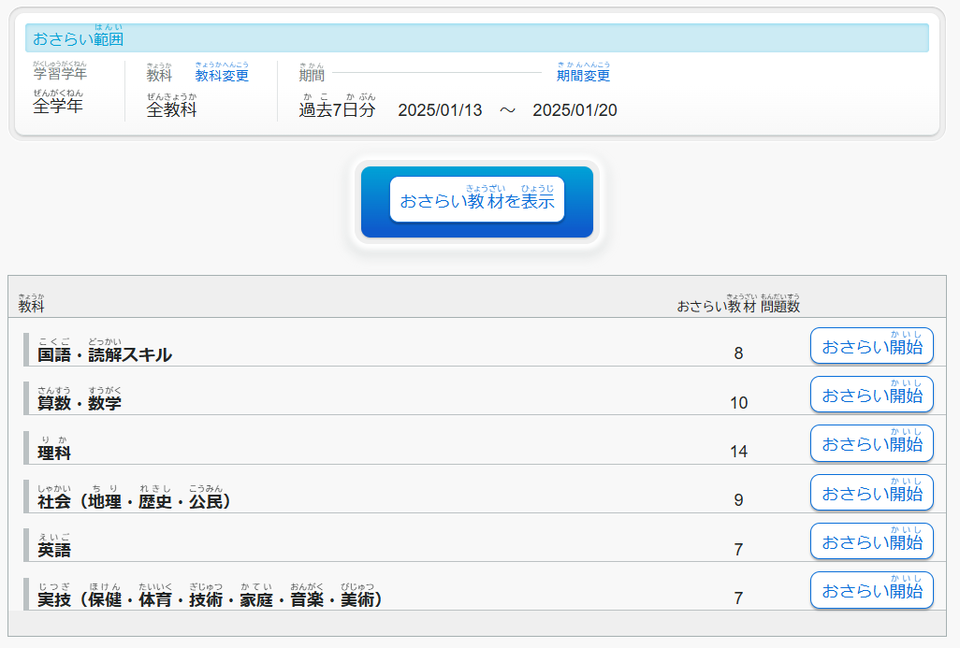Click the おさらい教材 問題数 column header

pos(738,306)
